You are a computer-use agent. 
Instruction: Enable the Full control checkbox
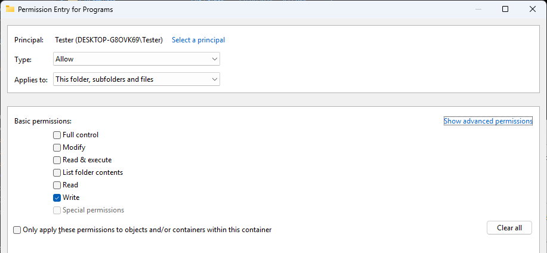click(x=57, y=135)
